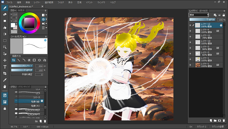This screenshot has width=228, height=129.
Task: Toggle visibility of レイヤー-3 at 82%
Action: coord(190,54)
